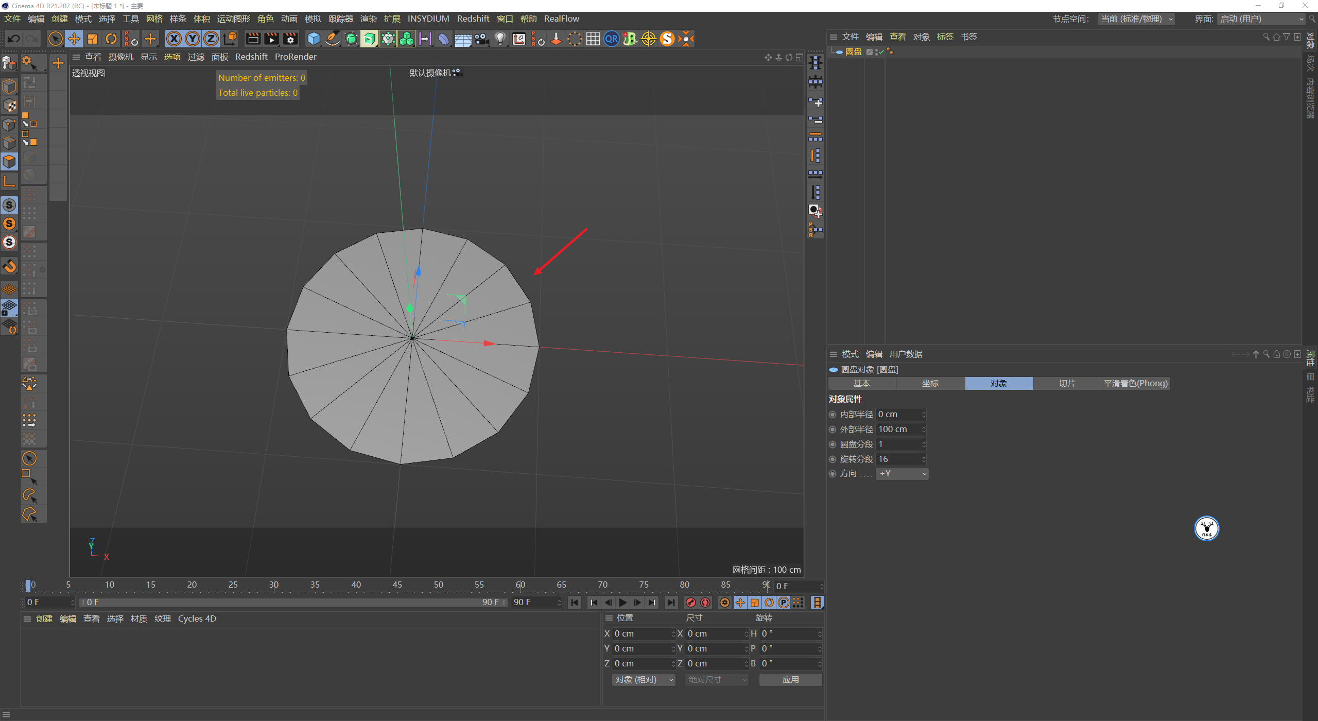This screenshot has width=1318, height=721.
Task: Click frame 45 on the timeline ruler
Action: pyautogui.click(x=397, y=585)
